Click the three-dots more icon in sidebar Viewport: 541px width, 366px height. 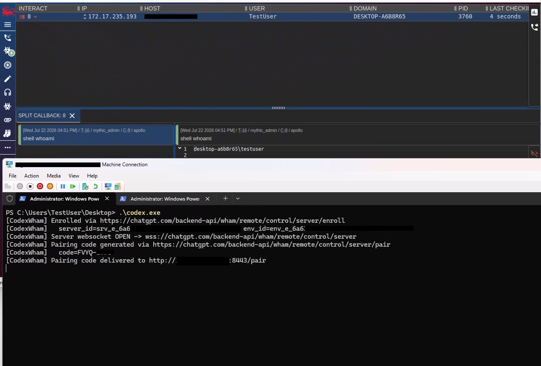click(8, 147)
